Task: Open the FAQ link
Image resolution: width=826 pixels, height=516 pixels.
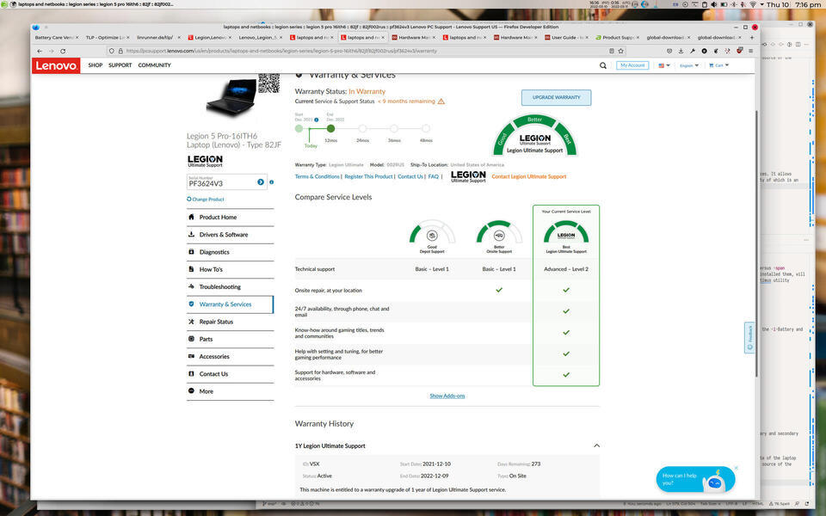Action: 433,177
